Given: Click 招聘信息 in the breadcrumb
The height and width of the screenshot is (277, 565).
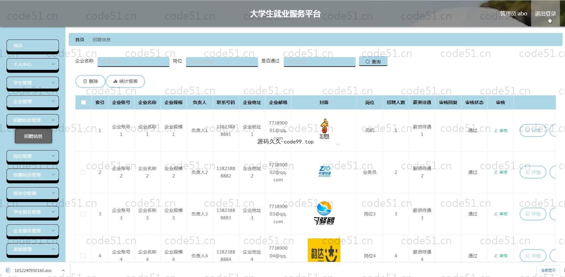Looking at the screenshot, I should coord(101,40).
